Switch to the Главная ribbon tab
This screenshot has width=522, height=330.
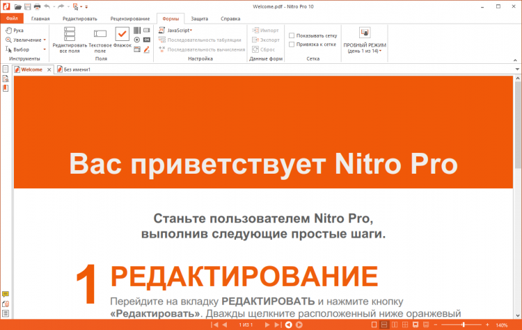point(40,19)
